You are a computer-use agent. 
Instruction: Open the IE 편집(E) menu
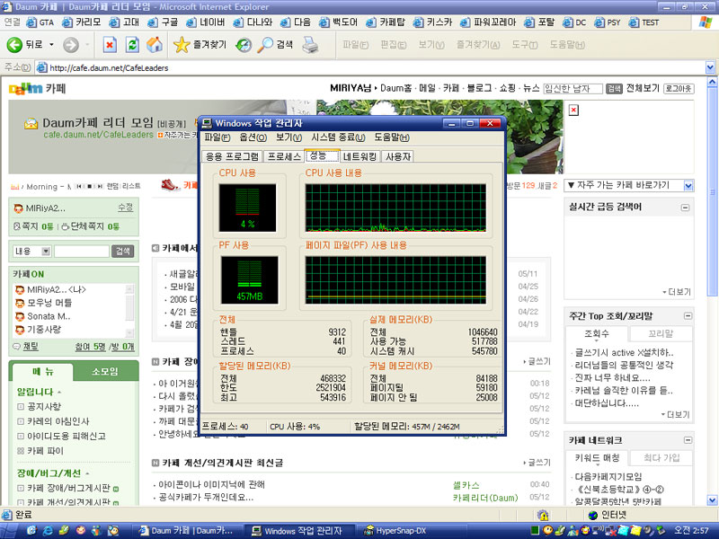[x=394, y=44]
